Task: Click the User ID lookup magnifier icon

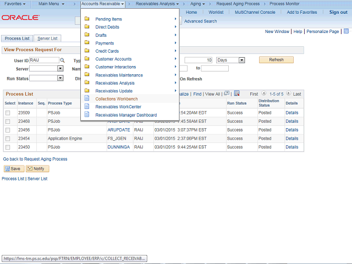Action: click(62, 60)
